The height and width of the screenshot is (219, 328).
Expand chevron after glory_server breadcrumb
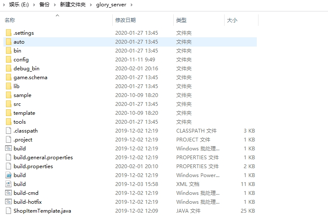[x=131, y=5]
